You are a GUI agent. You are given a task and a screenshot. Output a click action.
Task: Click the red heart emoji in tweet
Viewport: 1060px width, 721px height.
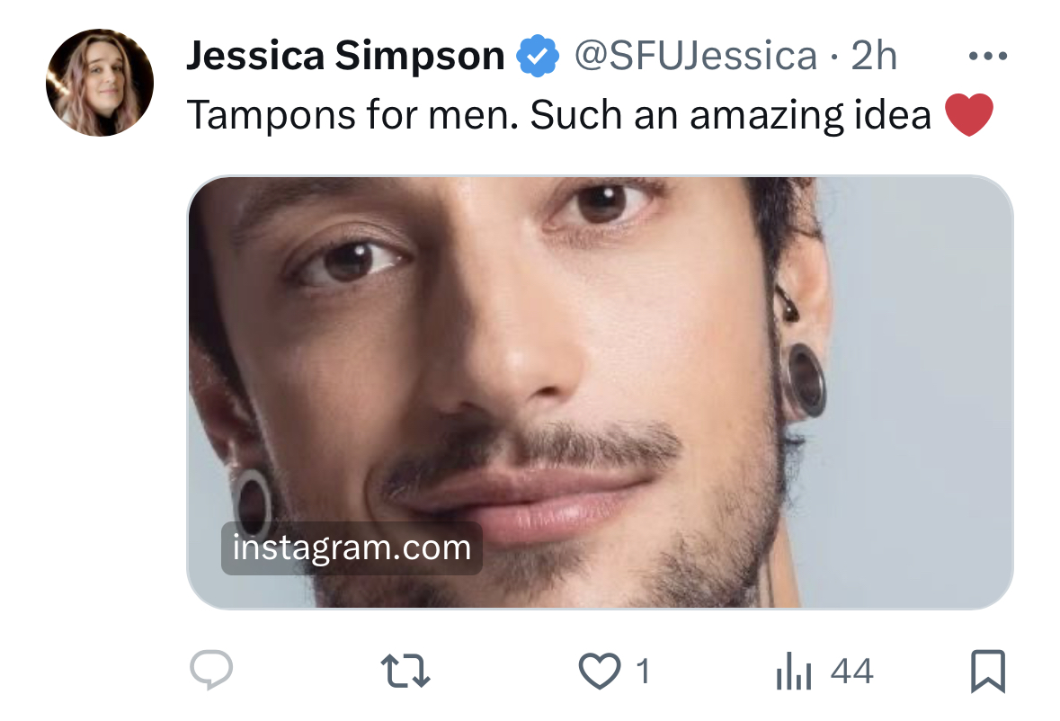(x=968, y=115)
